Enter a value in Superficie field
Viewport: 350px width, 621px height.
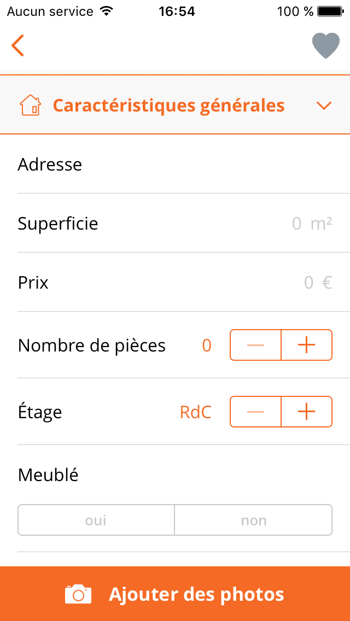pyautogui.click(x=296, y=224)
